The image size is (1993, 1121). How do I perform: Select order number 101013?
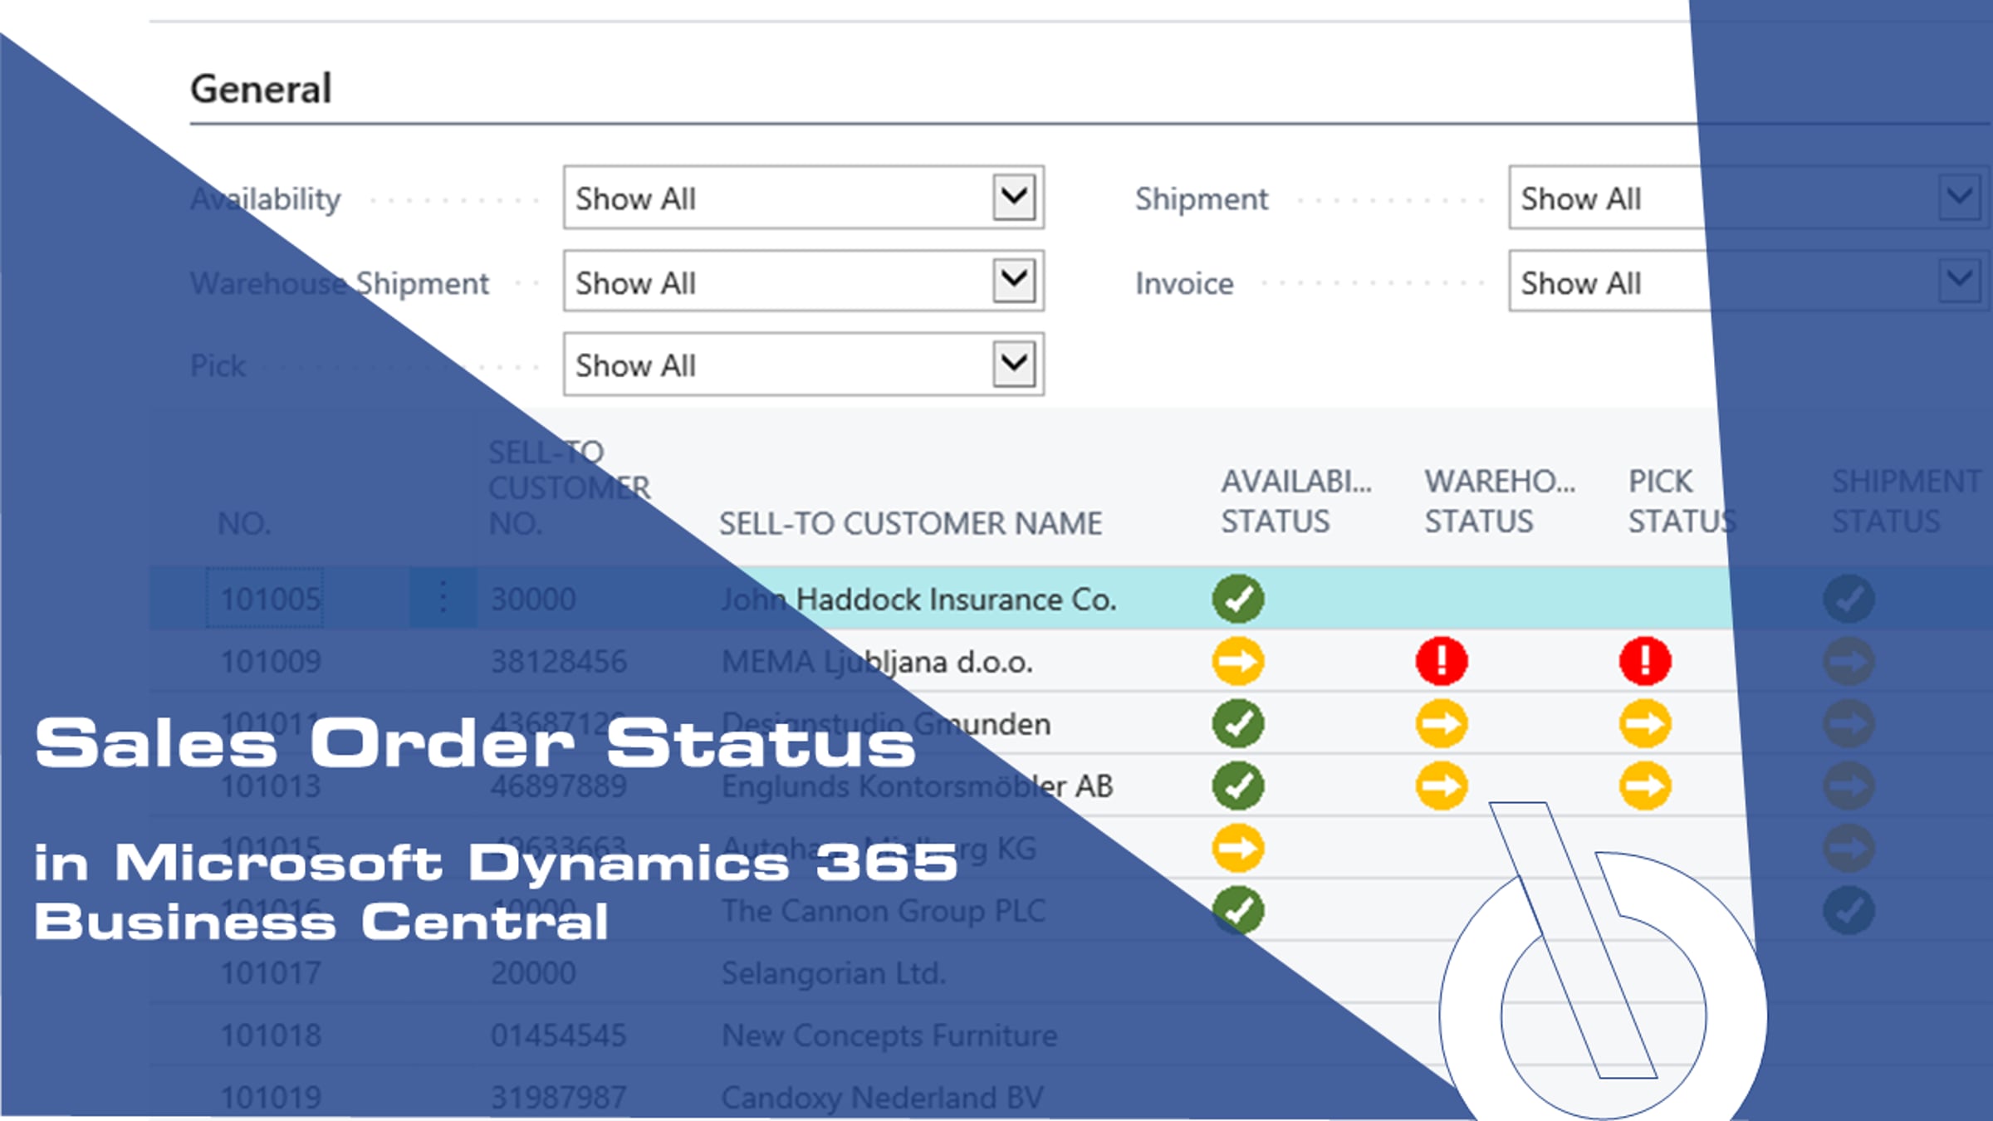271,786
